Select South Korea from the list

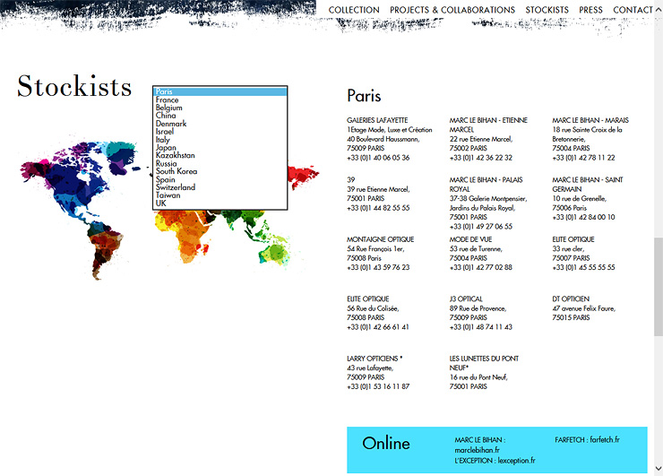click(x=220, y=171)
